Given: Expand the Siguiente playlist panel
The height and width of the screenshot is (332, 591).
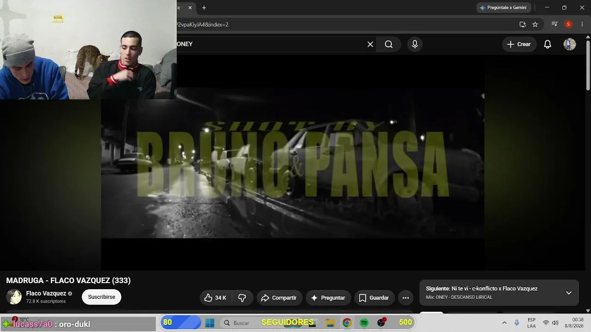Looking at the screenshot, I should [569, 293].
